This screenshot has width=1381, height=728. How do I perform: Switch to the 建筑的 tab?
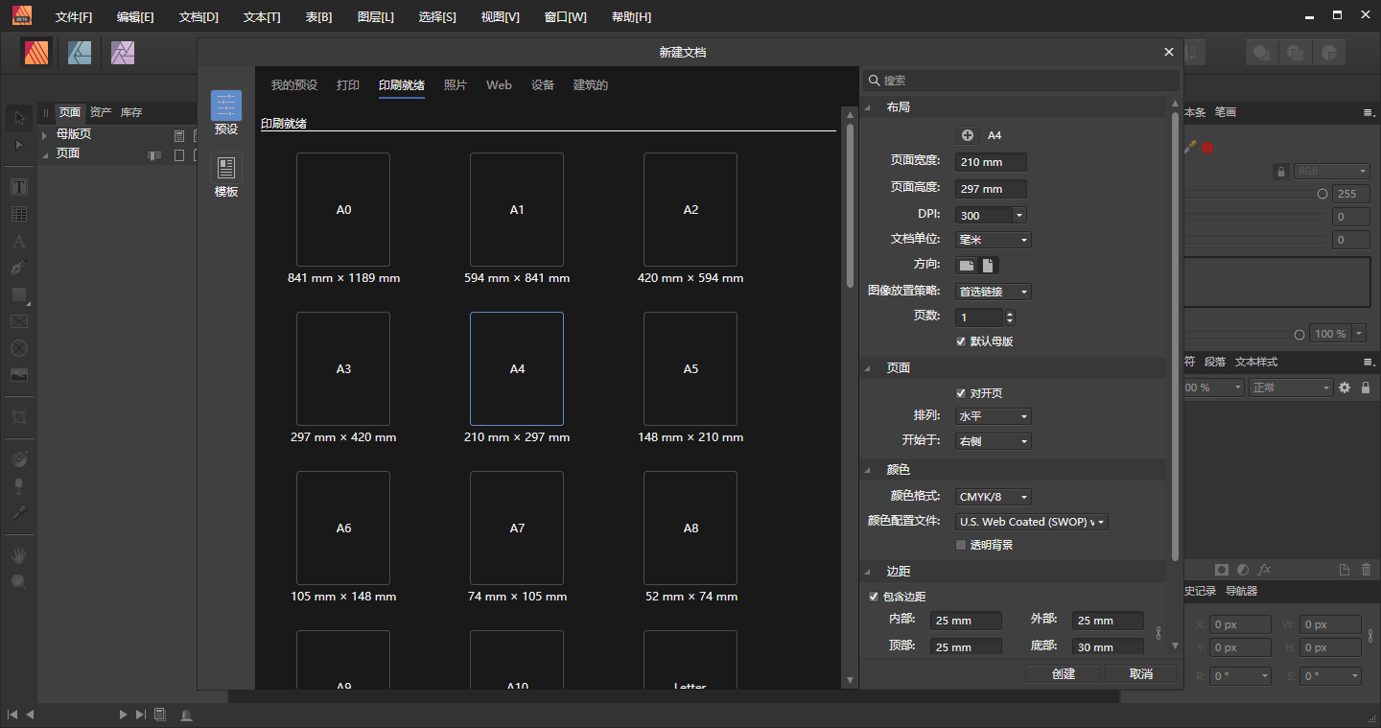tap(591, 85)
